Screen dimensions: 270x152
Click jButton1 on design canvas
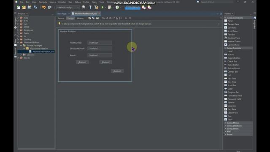tap(82, 62)
